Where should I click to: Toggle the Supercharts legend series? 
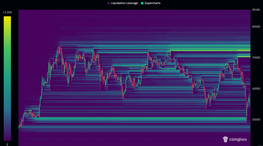point(152,3)
